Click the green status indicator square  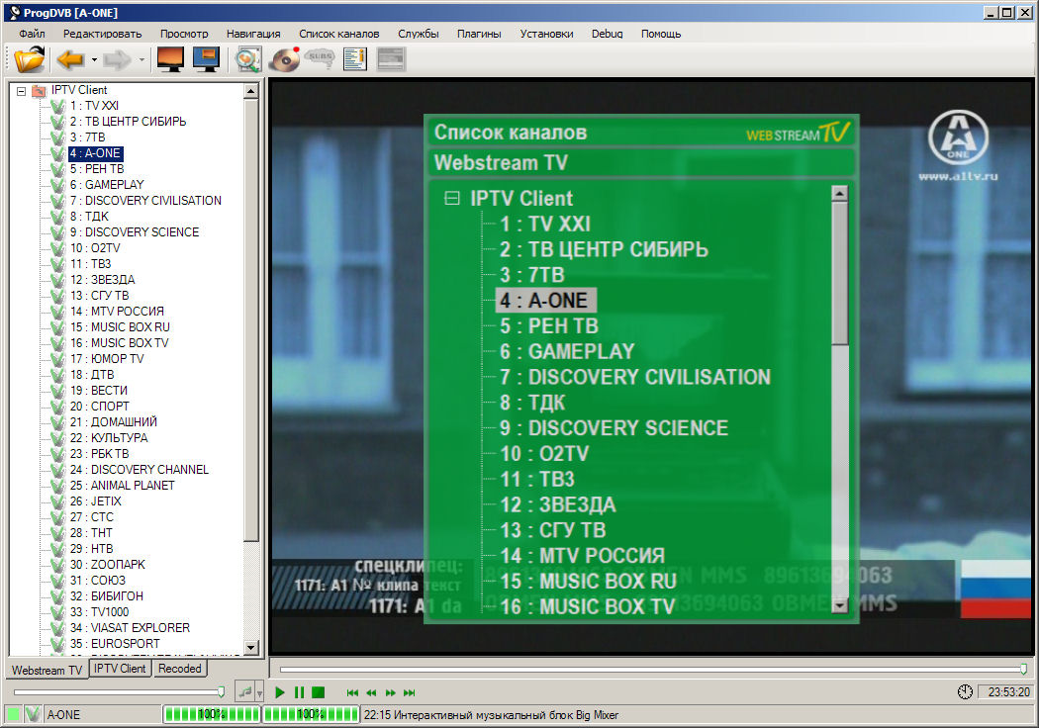coord(13,714)
